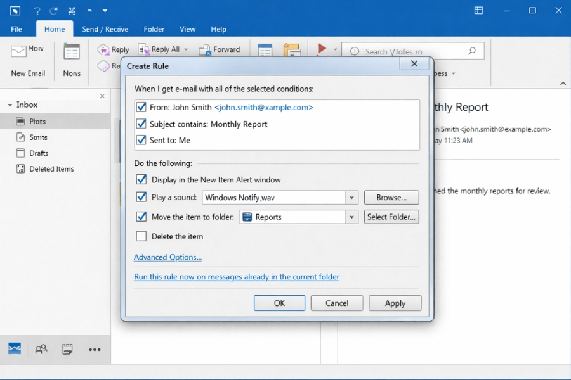Image resolution: width=571 pixels, height=380 pixels.
Task: Open the Mail view icon in bottom bar
Action: pos(15,348)
